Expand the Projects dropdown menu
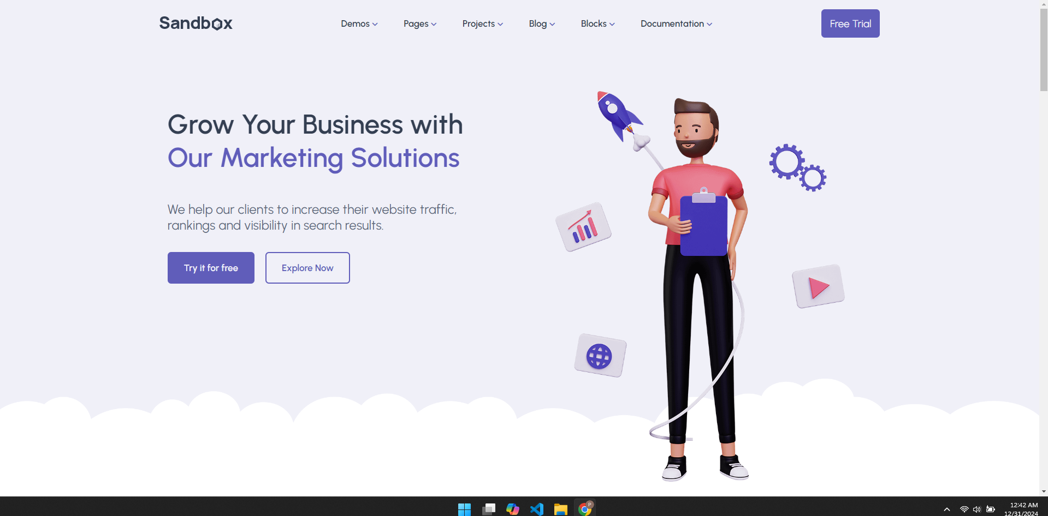This screenshot has width=1048, height=516. click(x=483, y=23)
